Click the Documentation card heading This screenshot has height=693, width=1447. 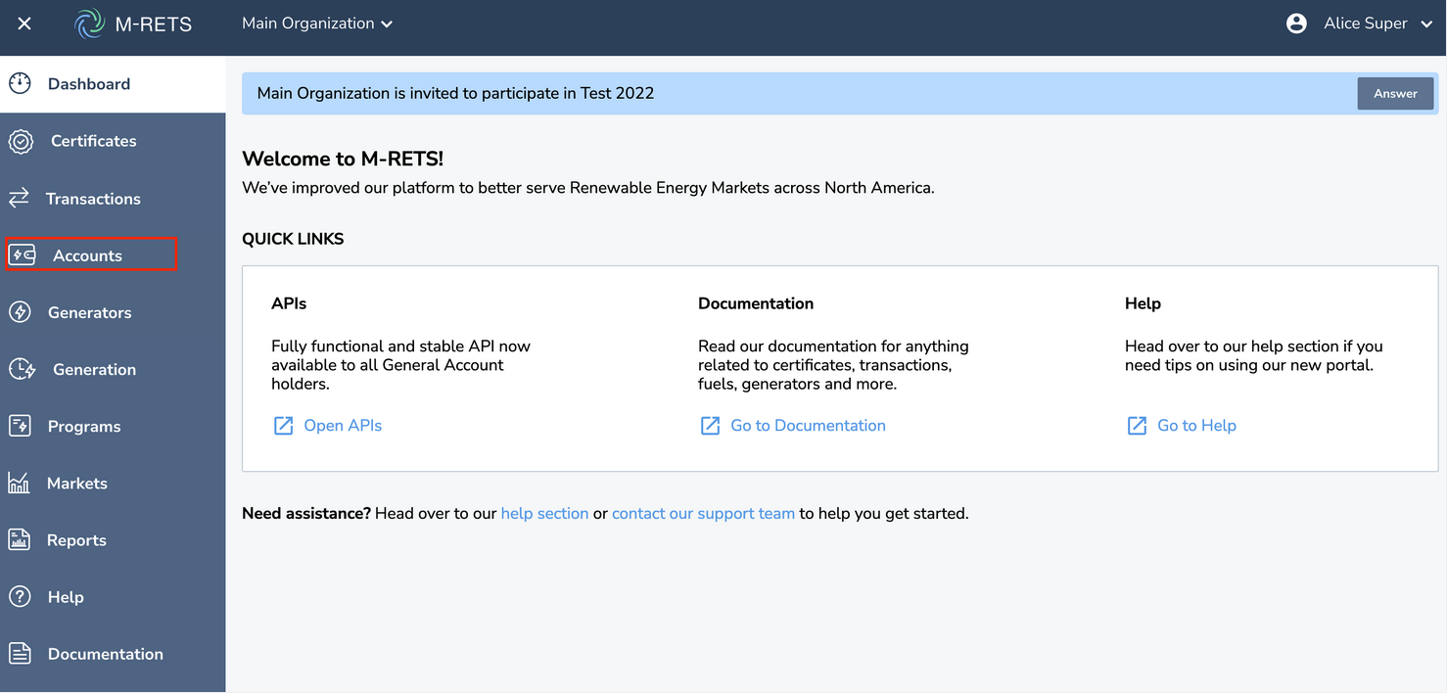pyautogui.click(x=756, y=303)
